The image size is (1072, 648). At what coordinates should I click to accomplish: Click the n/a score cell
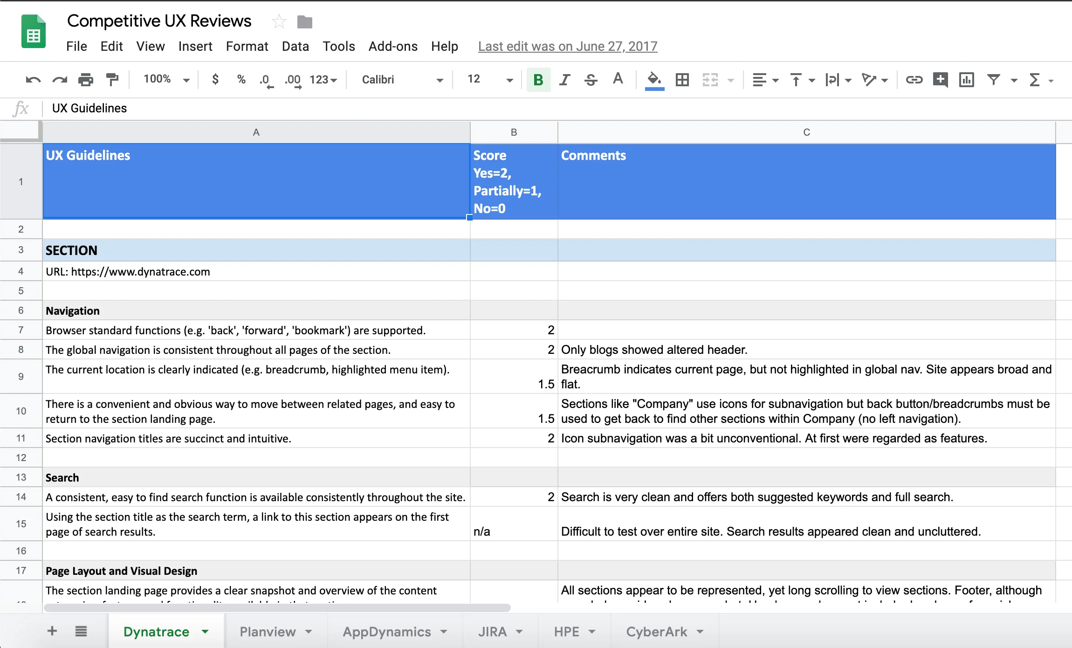514,524
